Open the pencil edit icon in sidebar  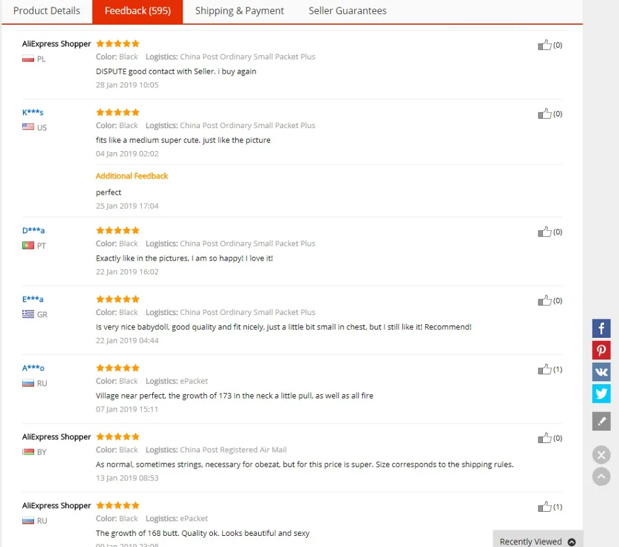click(x=601, y=421)
